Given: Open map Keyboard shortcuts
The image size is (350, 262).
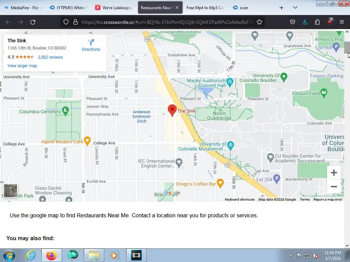Looking at the screenshot, I should click(x=240, y=199).
